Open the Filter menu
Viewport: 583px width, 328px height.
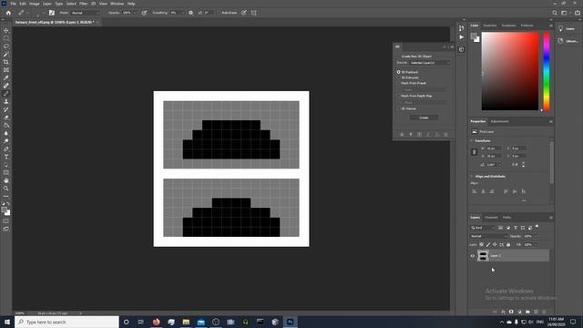pyautogui.click(x=83, y=4)
